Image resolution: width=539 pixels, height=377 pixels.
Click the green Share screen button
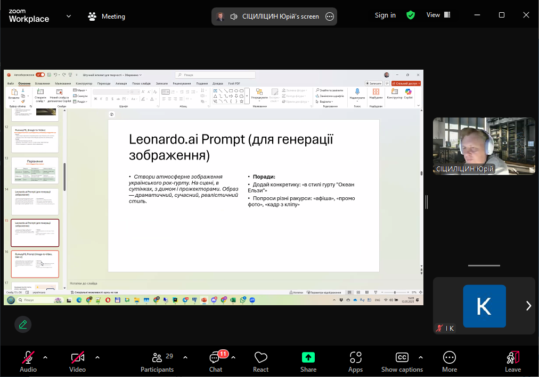tap(308, 362)
